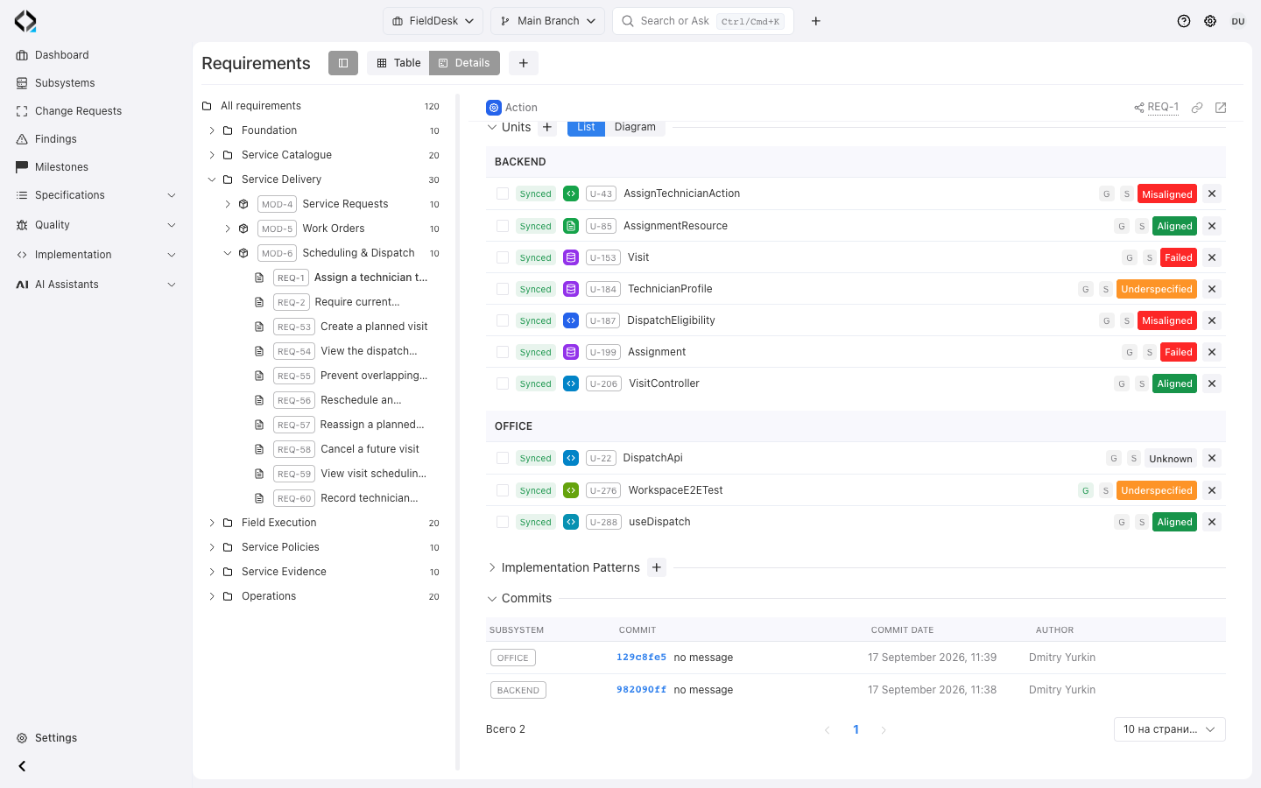Check the VisitController checkbox
Screen dimensions: 1261x788
[503, 383]
